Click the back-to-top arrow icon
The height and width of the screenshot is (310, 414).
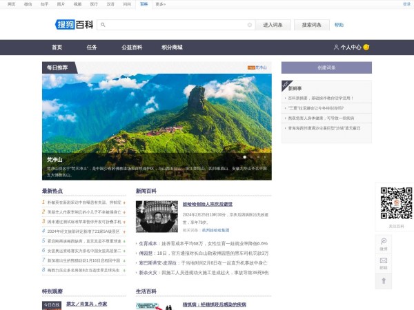[x=384, y=280]
